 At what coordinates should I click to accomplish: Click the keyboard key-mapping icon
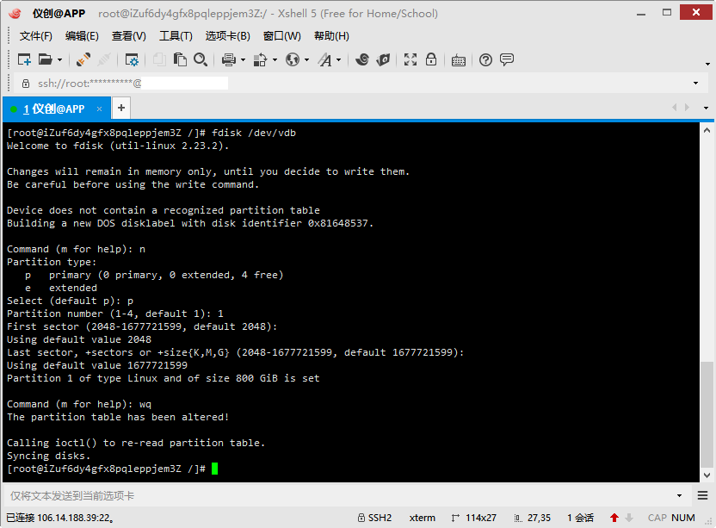point(459,60)
